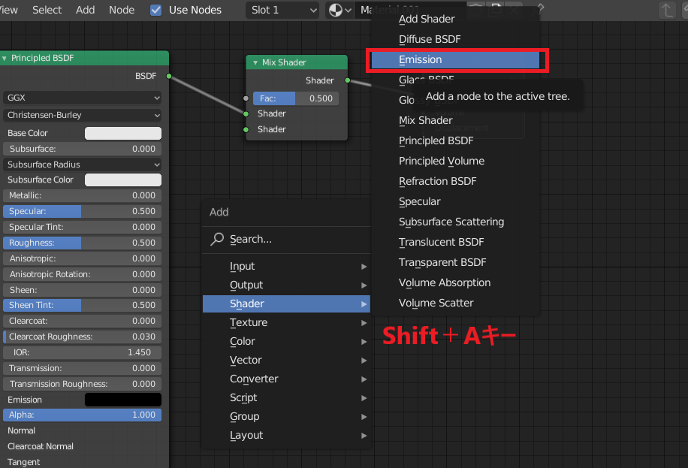The height and width of the screenshot is (468, 688).
Task: Click the Fac input socket on Mix Shader
Action: (246, 98)
